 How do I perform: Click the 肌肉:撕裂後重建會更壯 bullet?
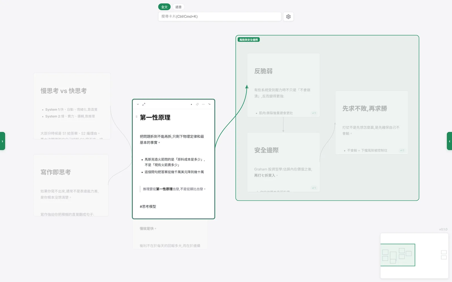[x=276, y=113]
